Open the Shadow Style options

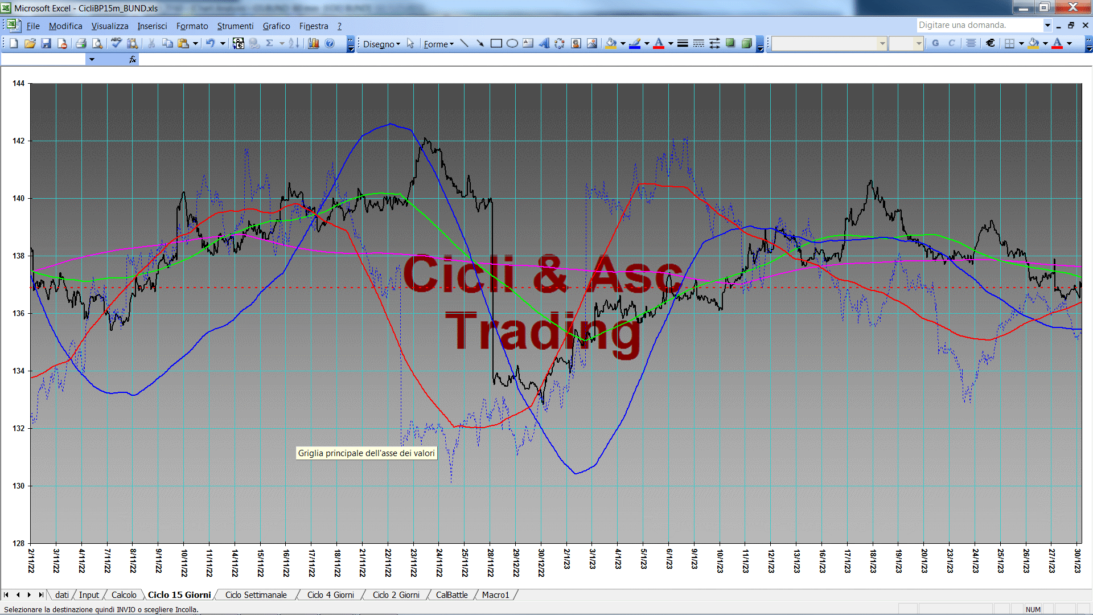pyautogui.click(x=730, y=43)
